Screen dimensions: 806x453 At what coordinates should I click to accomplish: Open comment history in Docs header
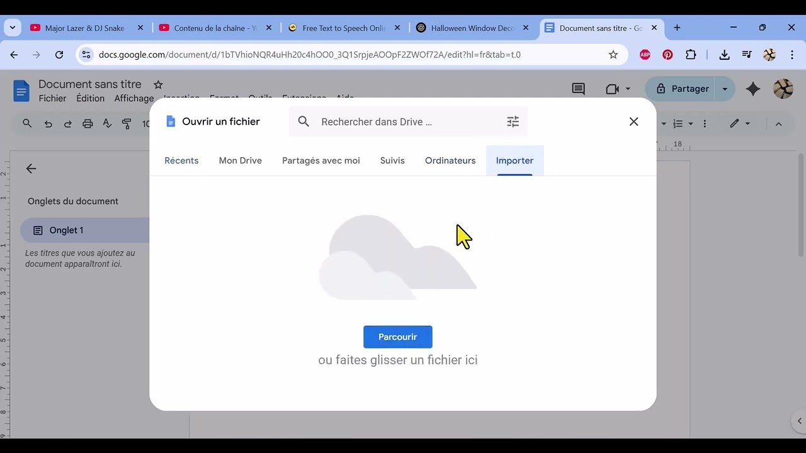pyautogui.click(x=578, y=89)
